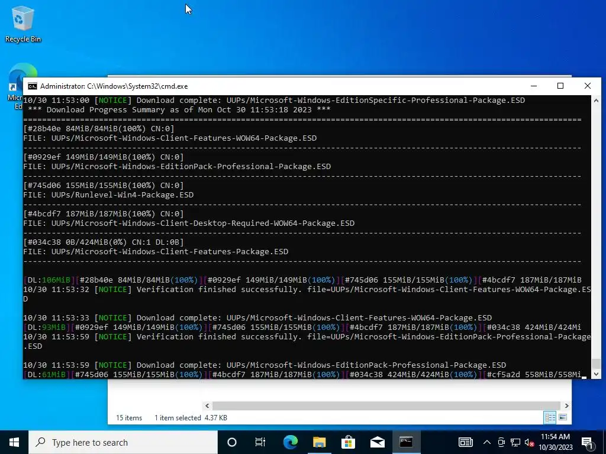Open the Windows Start menu
The height and width of the screenshot is (454, 606).
click(14, 442)
